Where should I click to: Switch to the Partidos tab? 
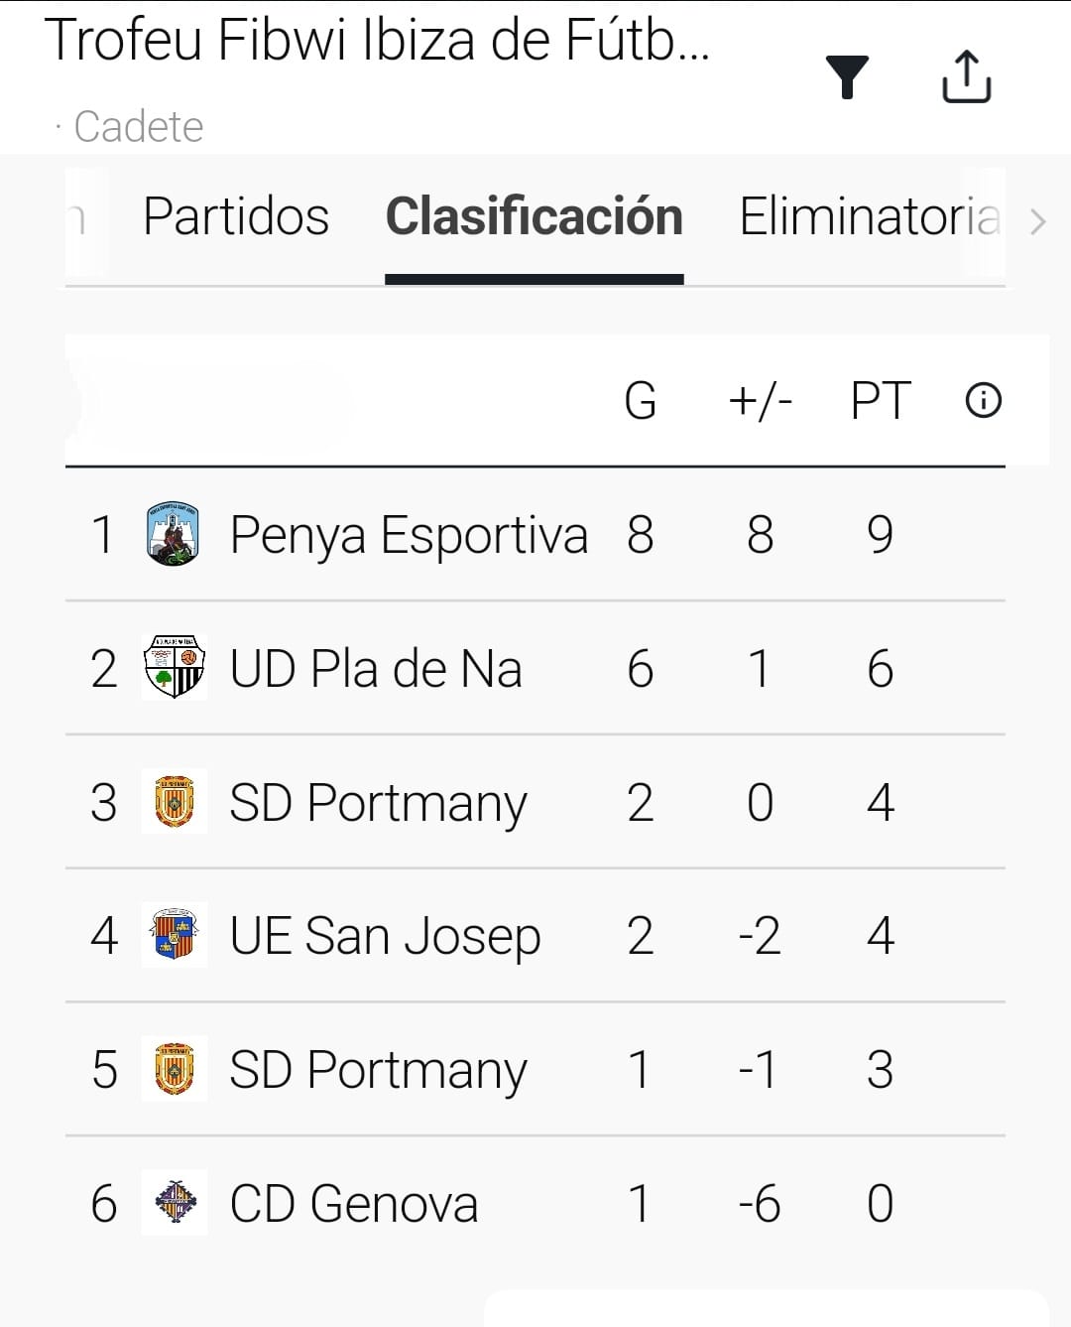point(236,217)
